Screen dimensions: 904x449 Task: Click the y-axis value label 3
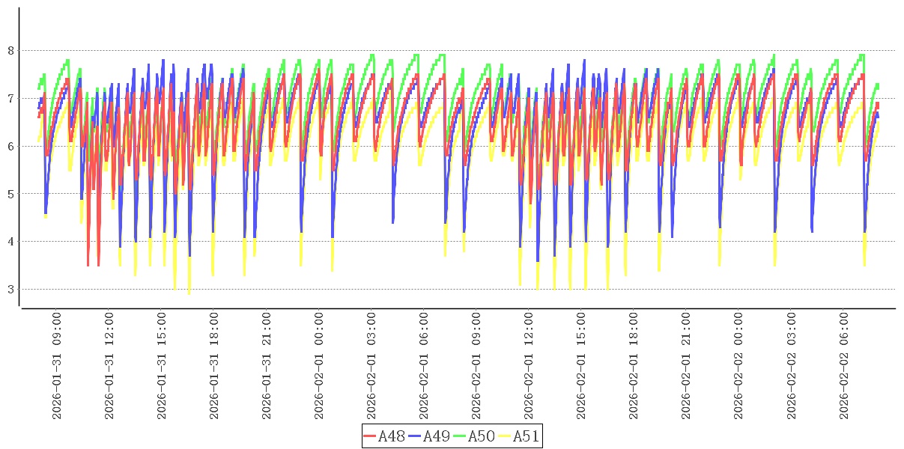tap(10, 290)
